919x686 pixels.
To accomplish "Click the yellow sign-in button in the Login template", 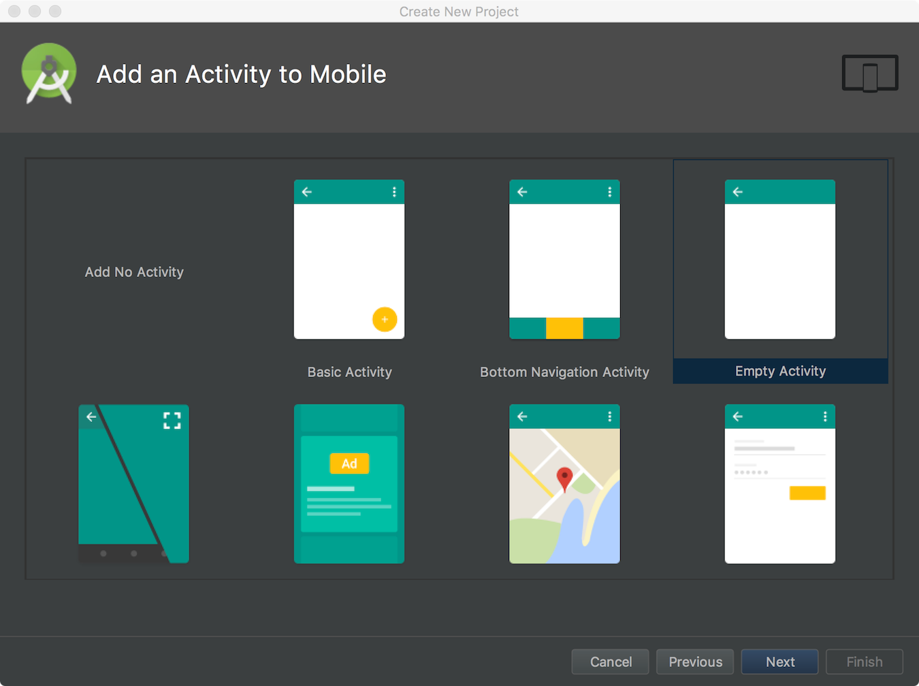I will [x=807, y=493].
